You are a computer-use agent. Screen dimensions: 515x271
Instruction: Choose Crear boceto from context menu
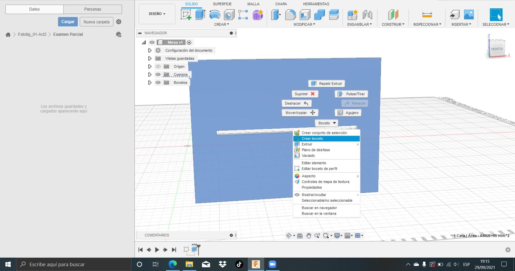(x=326, y=138)
